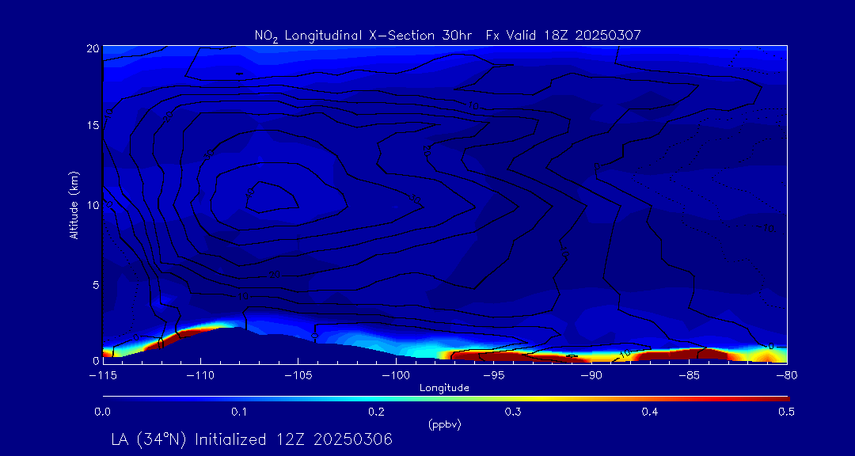Click the colorbar tick label "0.1"
The height and width of the screenshot is (456, 855).
[x=239, y=412]
